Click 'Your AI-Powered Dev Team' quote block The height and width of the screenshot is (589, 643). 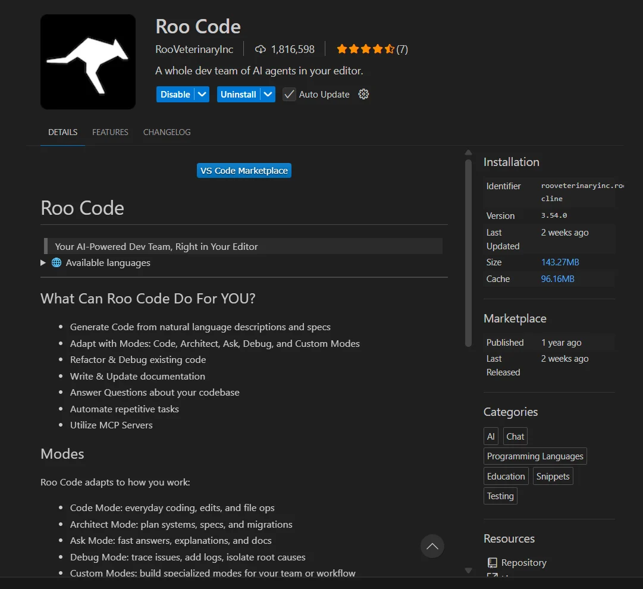[x=243, y=246]
